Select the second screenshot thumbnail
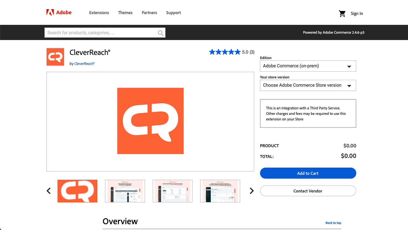408x230 pixels. click(125, 191)
